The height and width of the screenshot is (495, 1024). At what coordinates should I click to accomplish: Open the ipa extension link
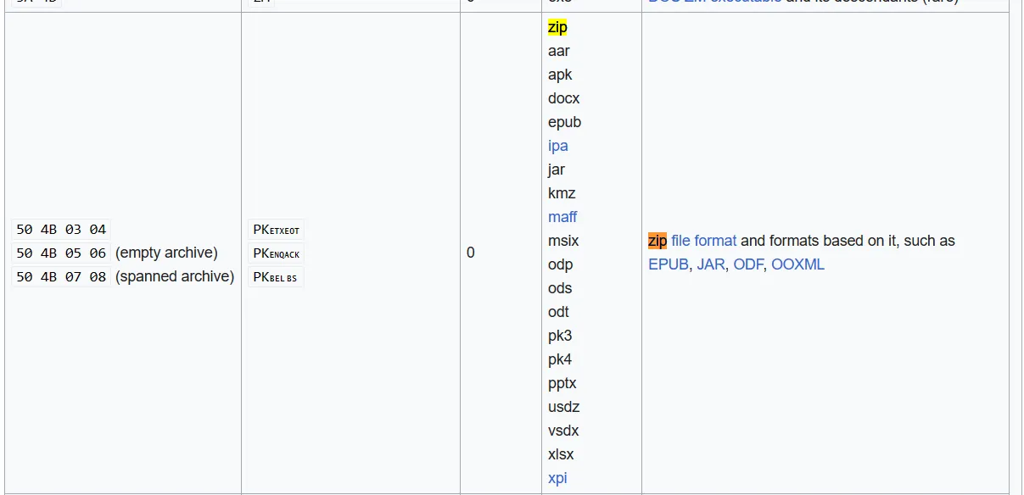[557, 146]
